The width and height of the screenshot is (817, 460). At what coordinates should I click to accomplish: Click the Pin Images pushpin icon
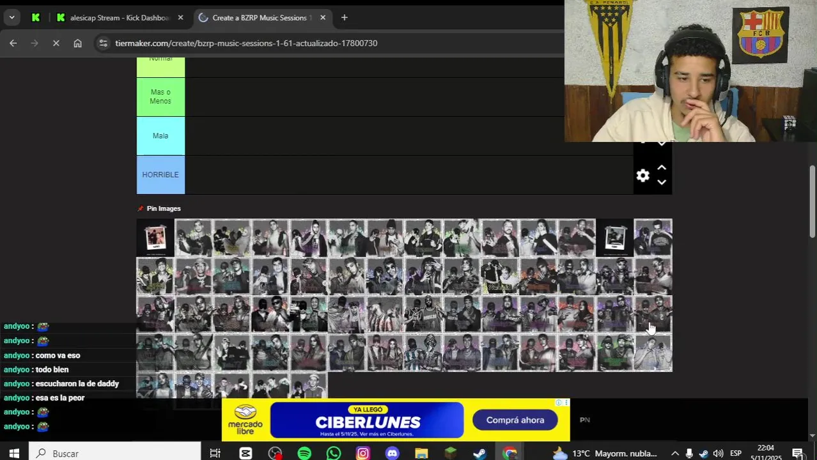coord(141,208)
